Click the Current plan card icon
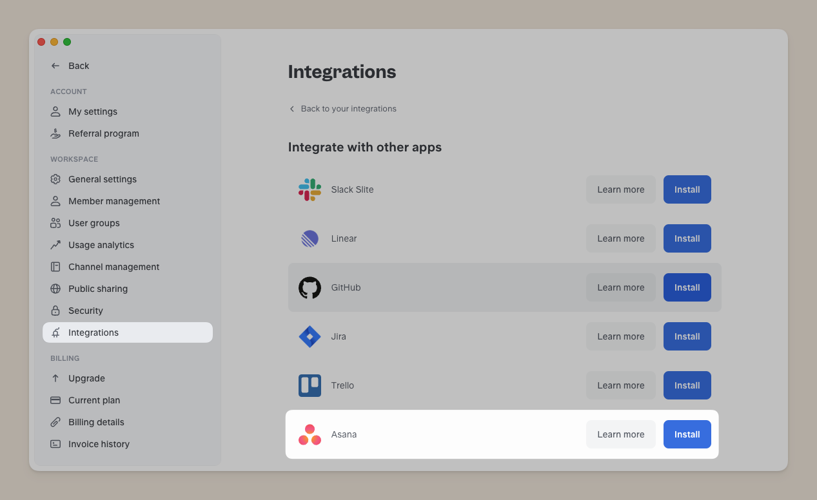This screenshot has height=500, width=817. 55,400
